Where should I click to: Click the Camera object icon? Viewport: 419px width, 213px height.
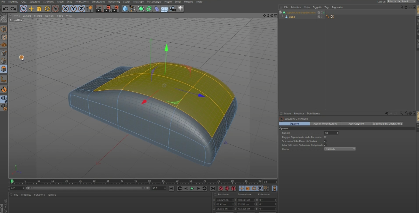coord(172,9)
